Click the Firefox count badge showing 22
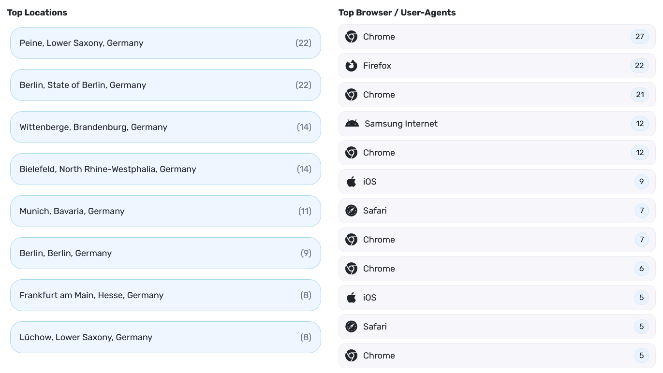 coord(639,66)
